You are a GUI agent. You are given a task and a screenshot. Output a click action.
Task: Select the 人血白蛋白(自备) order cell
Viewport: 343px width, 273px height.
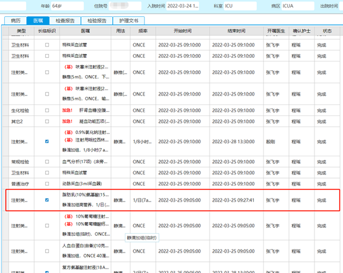[x=86, y=251]
